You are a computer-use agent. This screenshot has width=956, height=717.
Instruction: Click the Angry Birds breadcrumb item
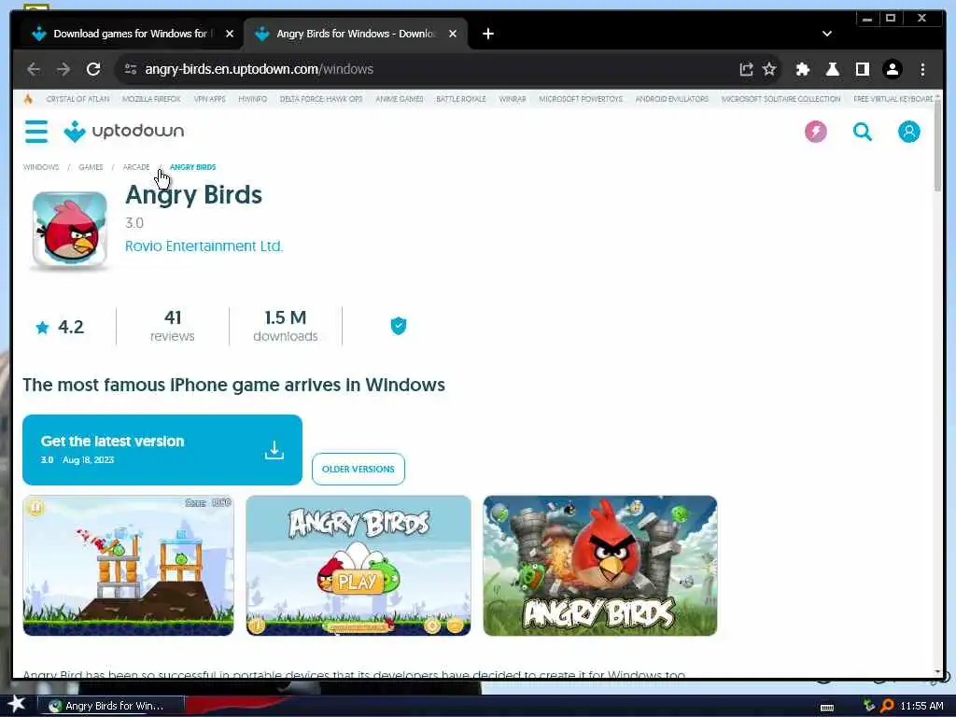192,167
